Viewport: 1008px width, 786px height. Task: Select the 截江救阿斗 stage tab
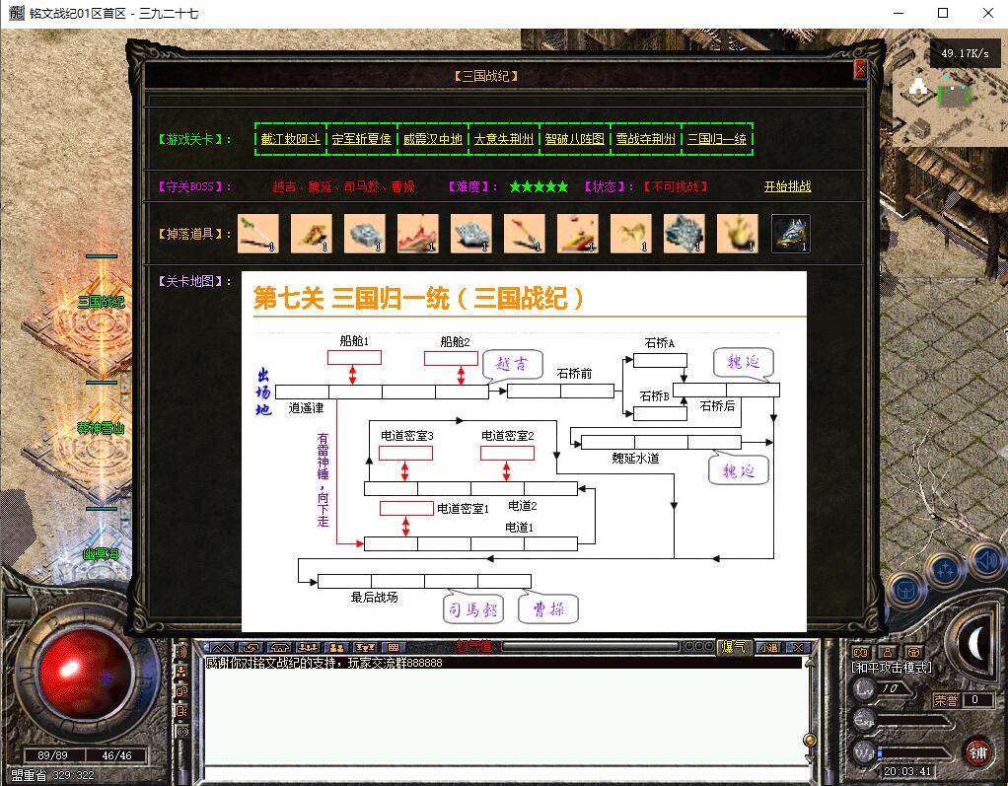coord(290,139)
